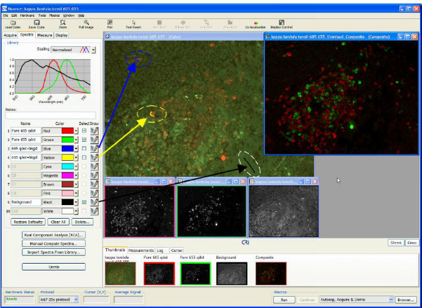Switch to the Measurements tab
This screenshot has width=422, height=308.
pyautogui.click(x=141, y=251)
